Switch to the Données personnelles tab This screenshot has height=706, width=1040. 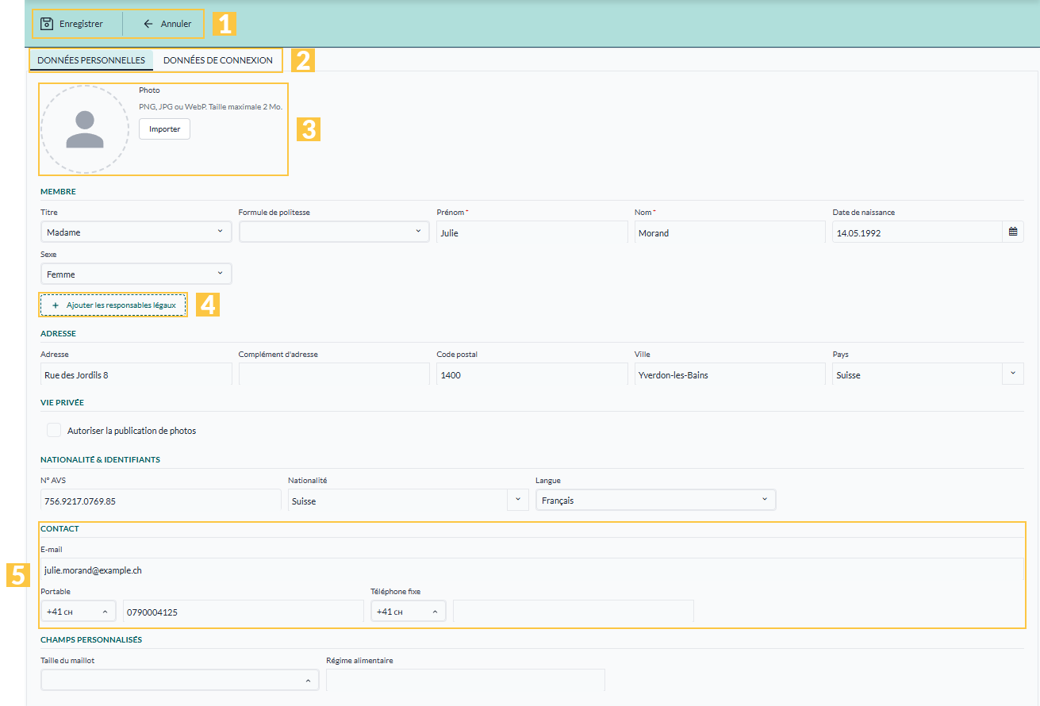[x=91, y=60]
